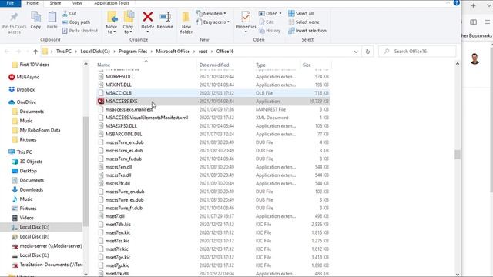Collapse the ribbon with the caret
493x277 pixels.
[448, 3]
